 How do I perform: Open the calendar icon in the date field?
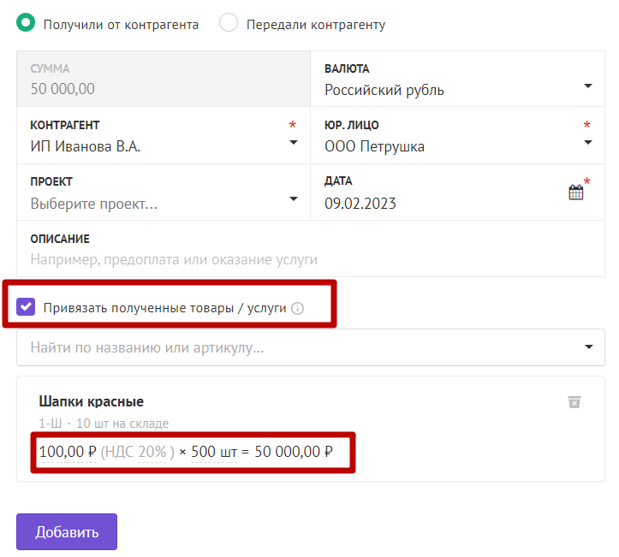[x=576, y=193]
